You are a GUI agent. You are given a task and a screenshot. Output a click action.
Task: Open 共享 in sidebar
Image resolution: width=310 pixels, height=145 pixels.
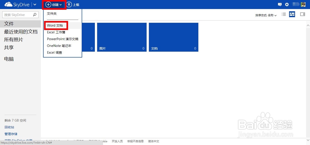(x=9, y=48)
